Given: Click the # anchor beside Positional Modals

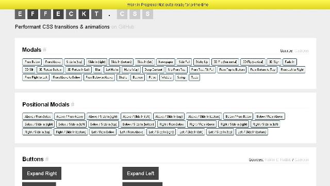Looking at the screenshot, I should point(73,104).
